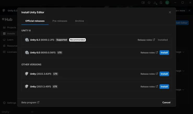Collapse the Hub sidebar with arrow icon
Screen dimensions: 193x114
[33, 112]
